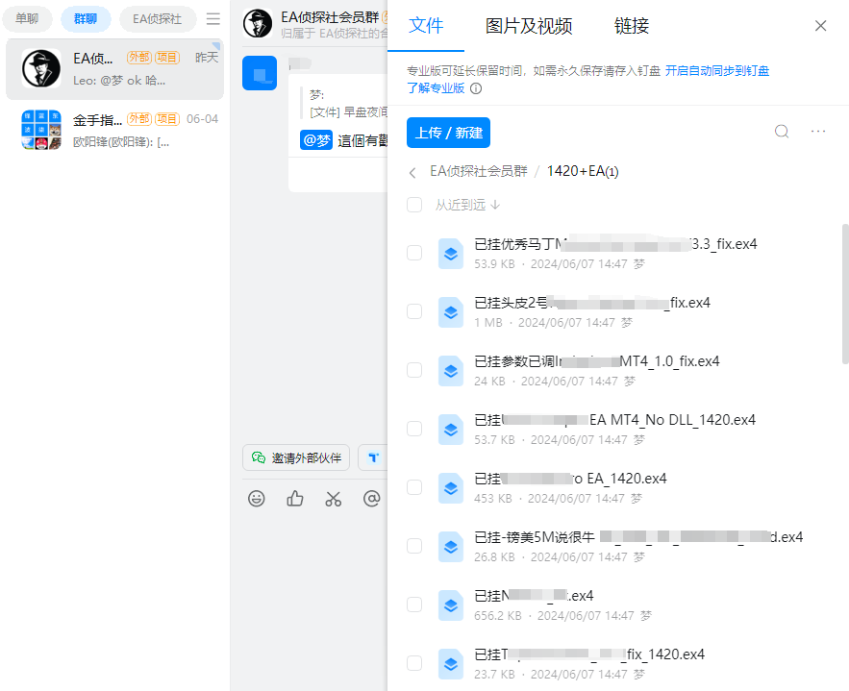The height and width of the screenshot is (691, 849).
Task: Open the 了解专业版 link
Action: (436, 88)
